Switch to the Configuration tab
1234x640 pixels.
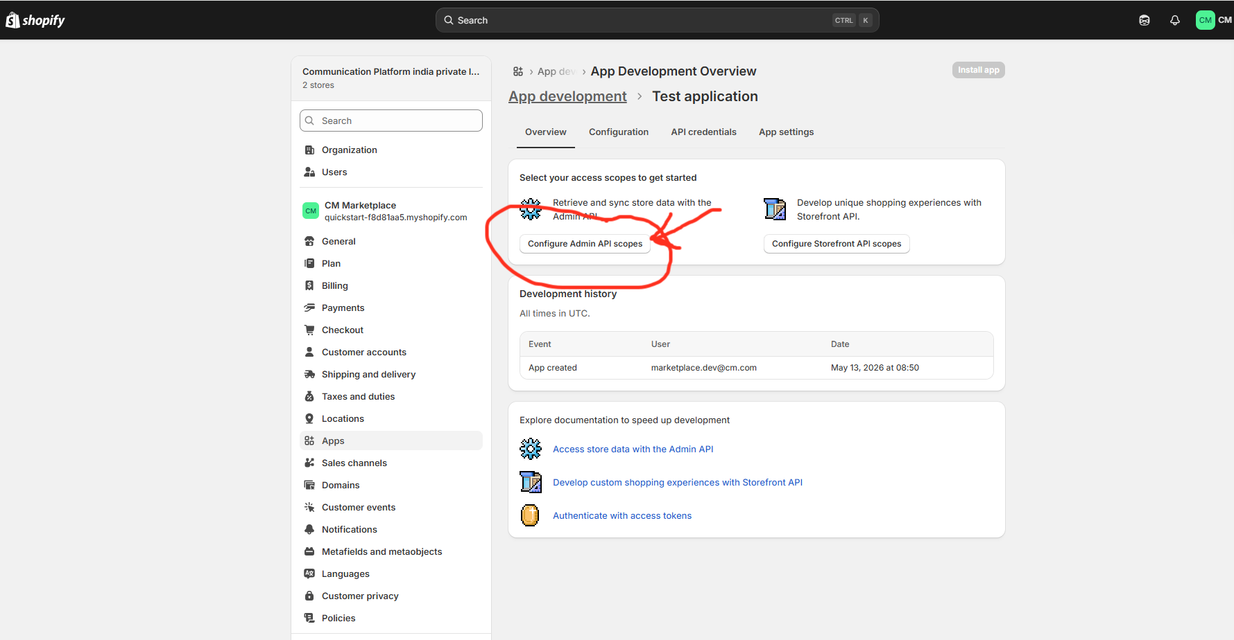(619, 132)
